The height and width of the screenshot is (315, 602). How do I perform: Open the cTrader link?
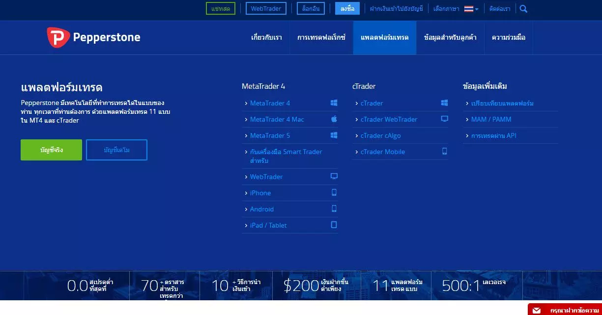click(372, 103)
